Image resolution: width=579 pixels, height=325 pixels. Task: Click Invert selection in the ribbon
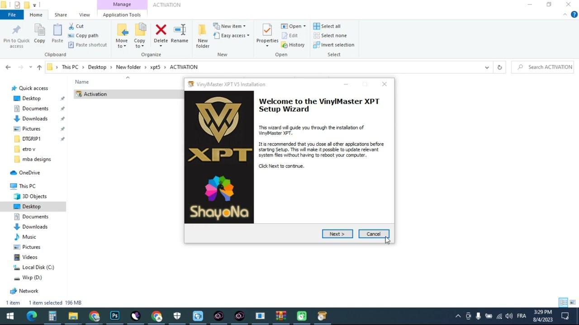[334, 45]
